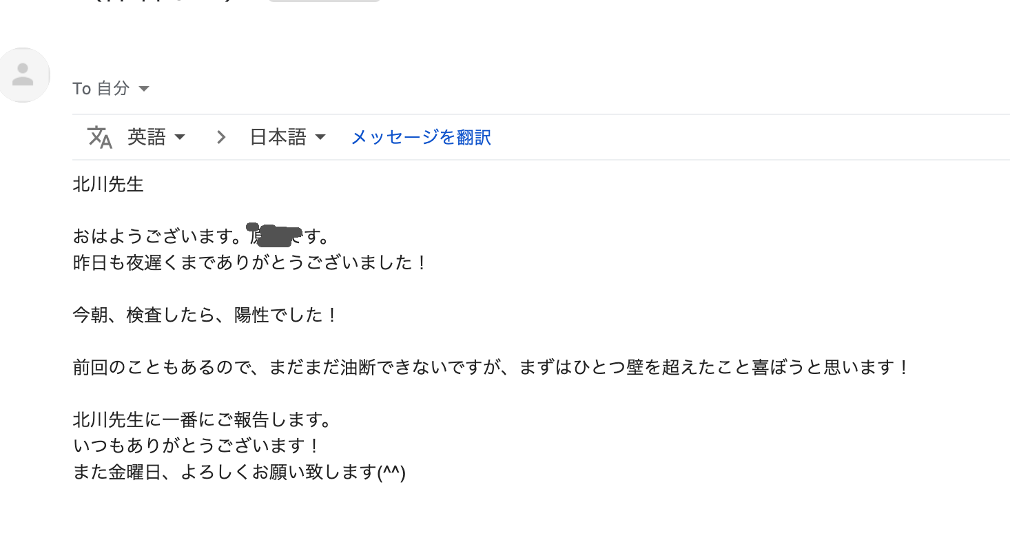Click the おはようございます text

click(156, 236)
